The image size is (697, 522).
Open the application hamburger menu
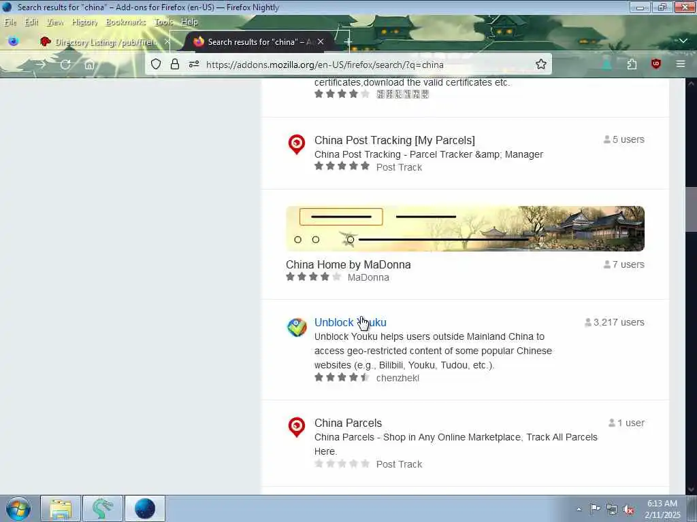click(681, 65)
